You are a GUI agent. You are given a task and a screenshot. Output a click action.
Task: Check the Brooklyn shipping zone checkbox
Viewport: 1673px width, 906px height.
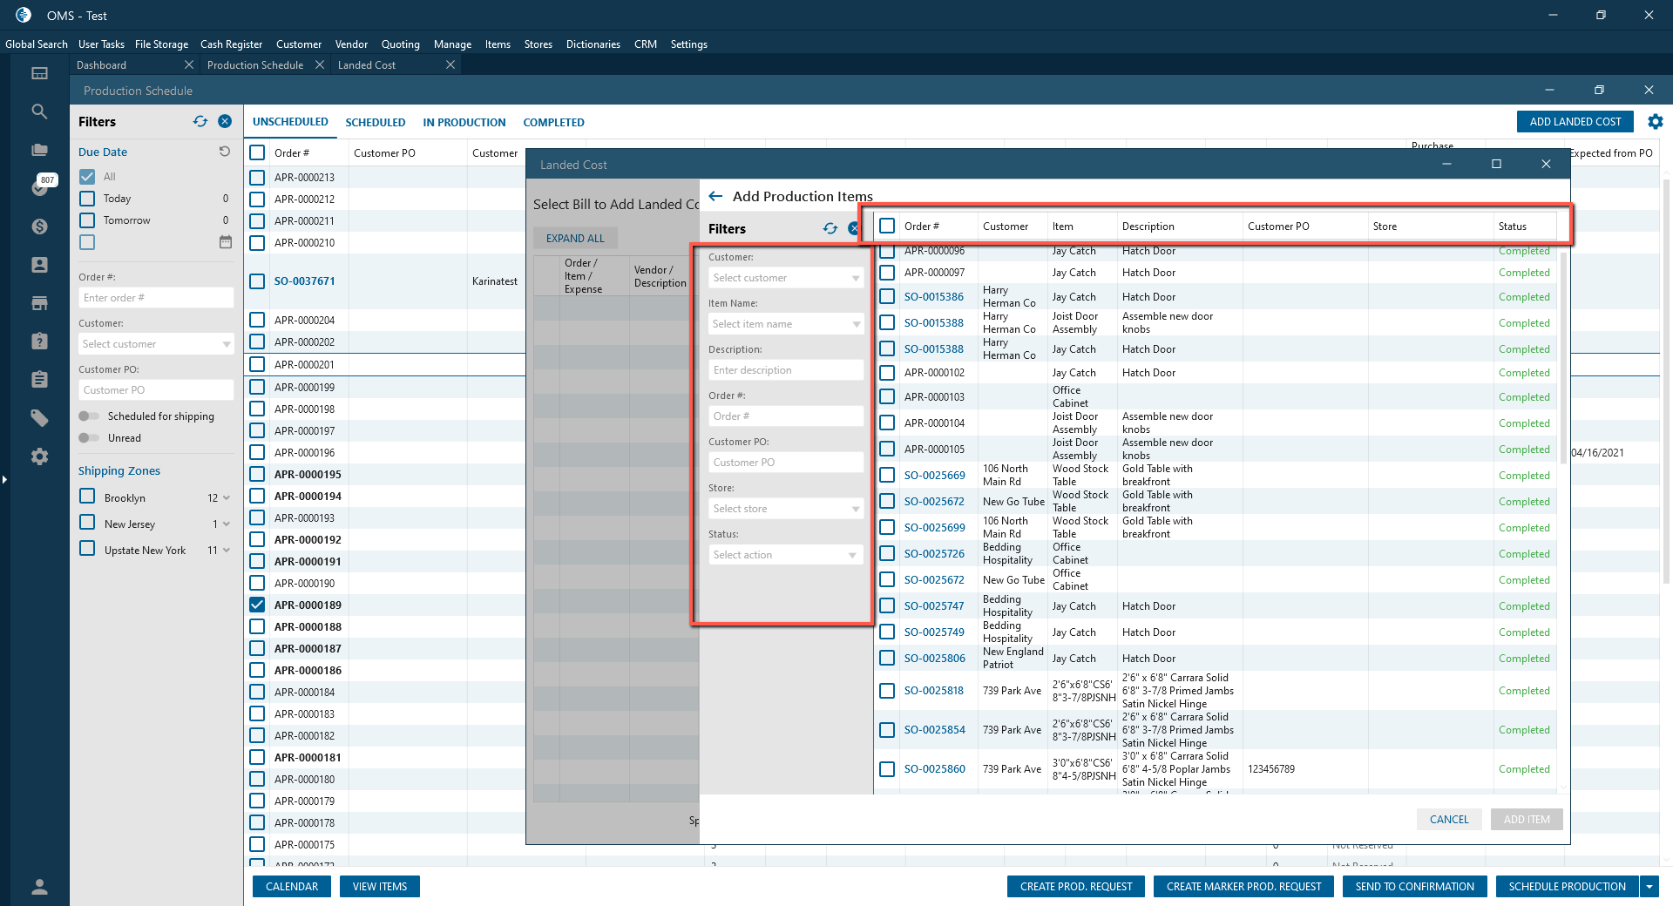click(x=87, y=497)
